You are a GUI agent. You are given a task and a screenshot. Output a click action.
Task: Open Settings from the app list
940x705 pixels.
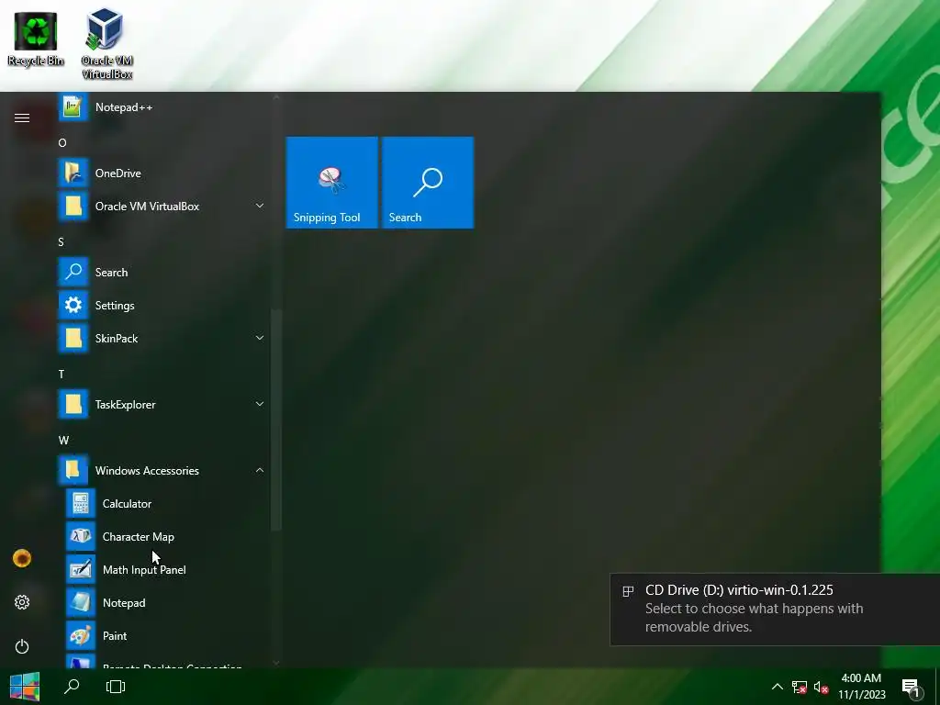click(162, 305)
